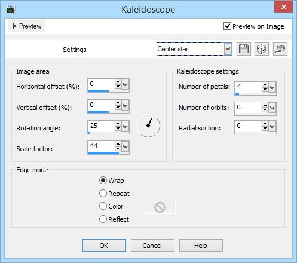Click the Cancel button
The width and height of the screenshot is (297, 263).
[152, 246]
